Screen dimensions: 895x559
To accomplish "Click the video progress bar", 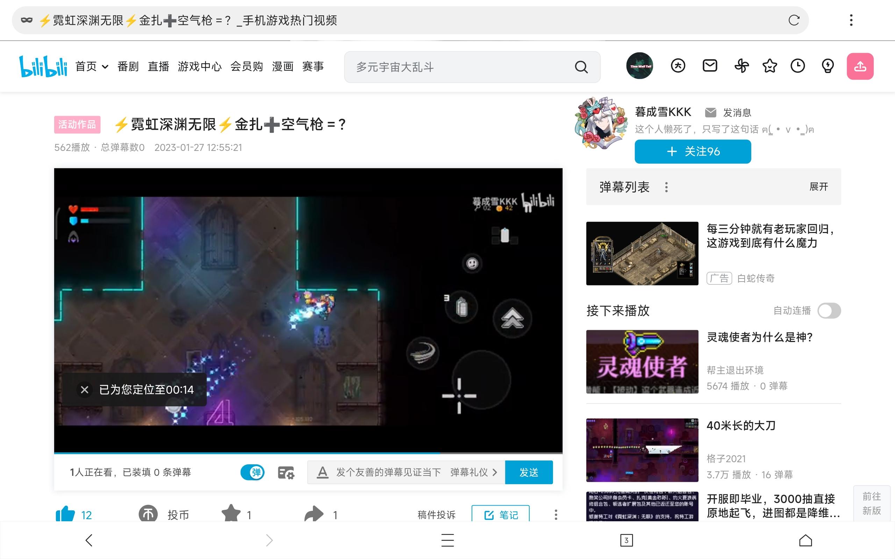I will coord(308,452).
